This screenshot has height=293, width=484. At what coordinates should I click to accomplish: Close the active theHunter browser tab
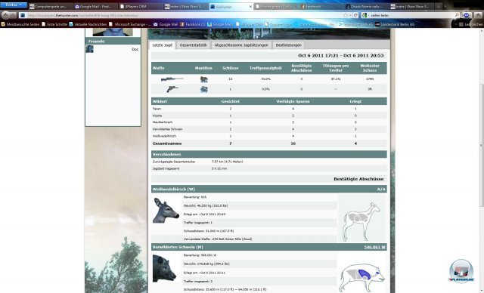coord(250,7)
